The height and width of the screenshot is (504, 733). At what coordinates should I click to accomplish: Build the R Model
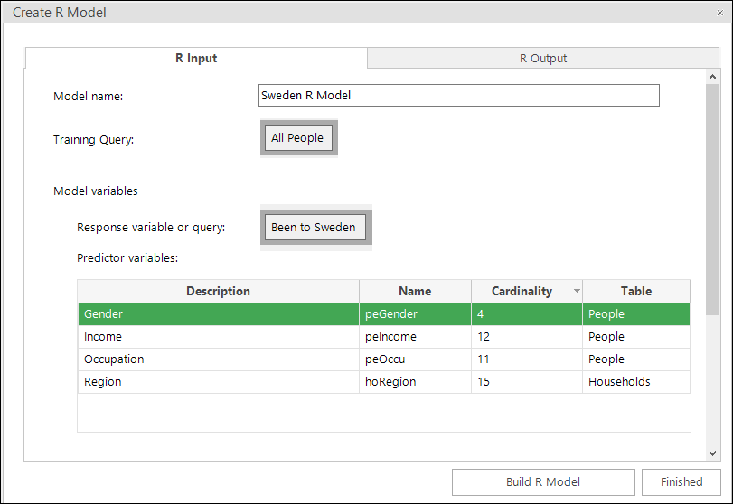click(x=543, y=482)
